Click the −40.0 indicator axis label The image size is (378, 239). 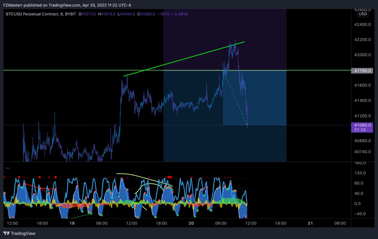(x=360, y=214)
